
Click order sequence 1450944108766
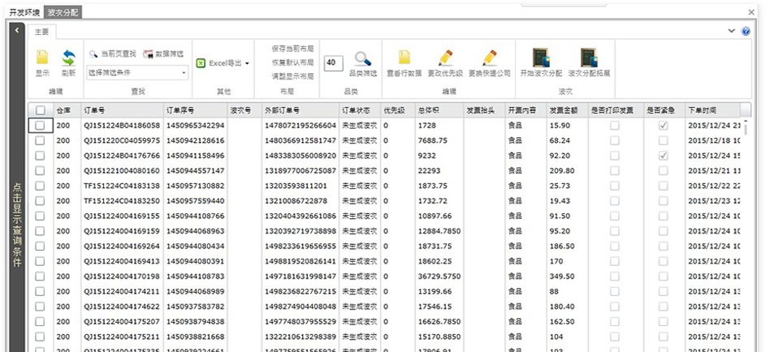tap(196, 216)
